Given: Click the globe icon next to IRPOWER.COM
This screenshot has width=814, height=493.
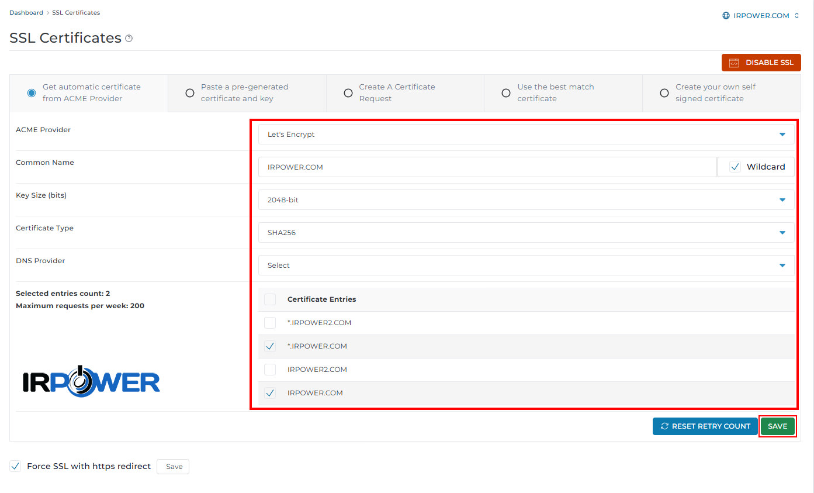Looking at the screenshot, I should point(726,16).
